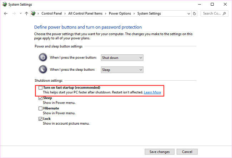Image resolution: width=232 pixels, height=158 pixels.
Task: Tick the Hibernate checkbox
Action: 40,108
